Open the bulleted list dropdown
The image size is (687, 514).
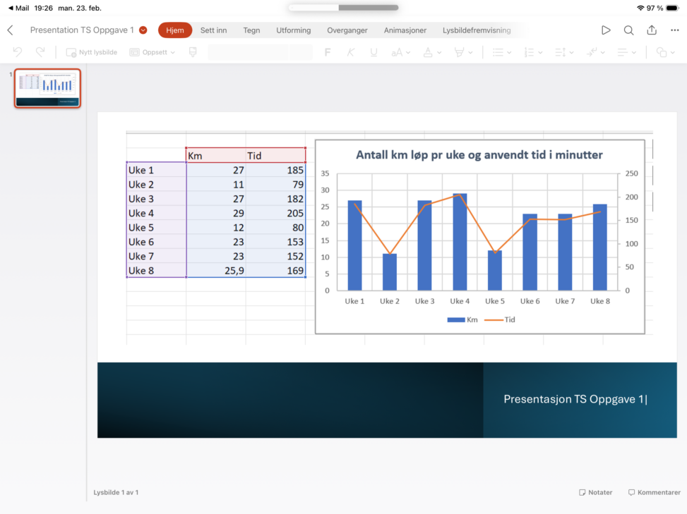tap(502, 52)
